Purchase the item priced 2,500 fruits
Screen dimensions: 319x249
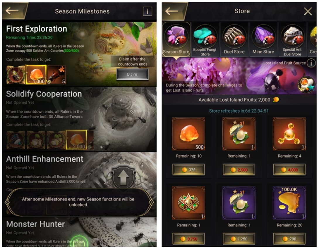(239, 170)
